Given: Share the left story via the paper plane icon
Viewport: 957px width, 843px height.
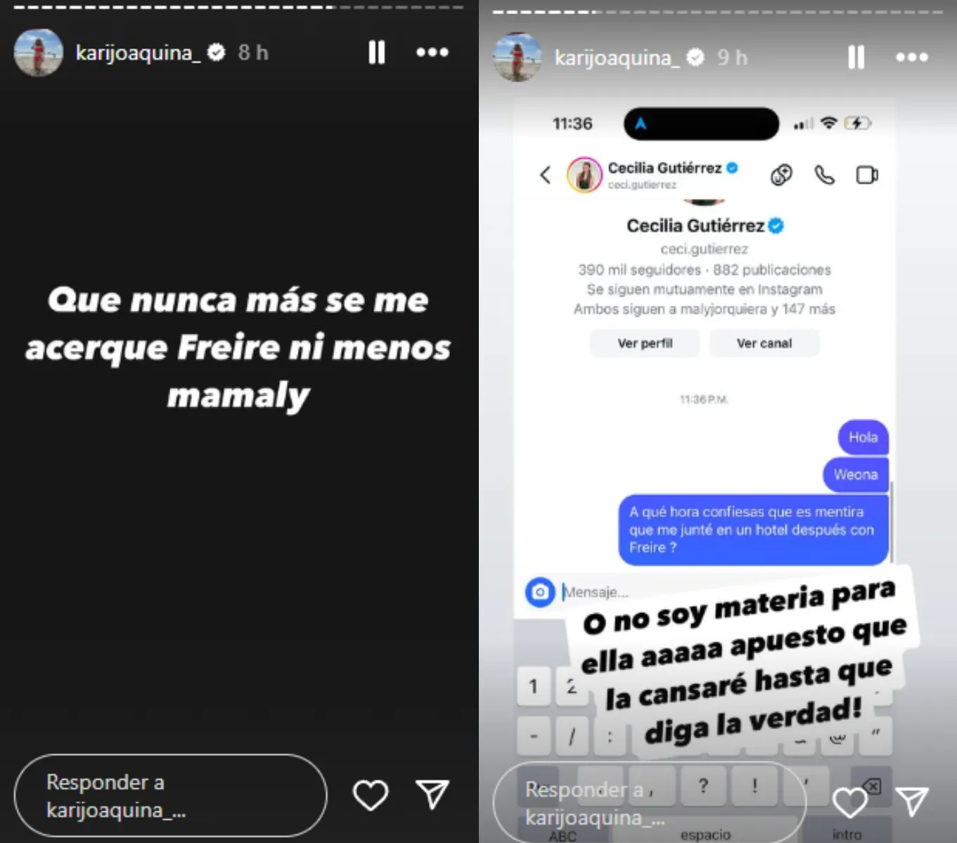Looking at the screenshot, I should [x=432, y=794].
